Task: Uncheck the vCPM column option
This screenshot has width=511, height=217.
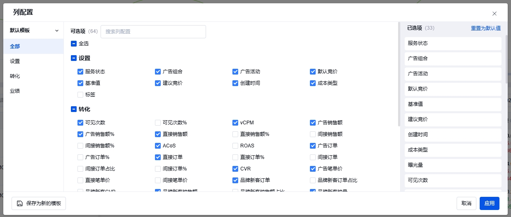Action: pos(235,123)
